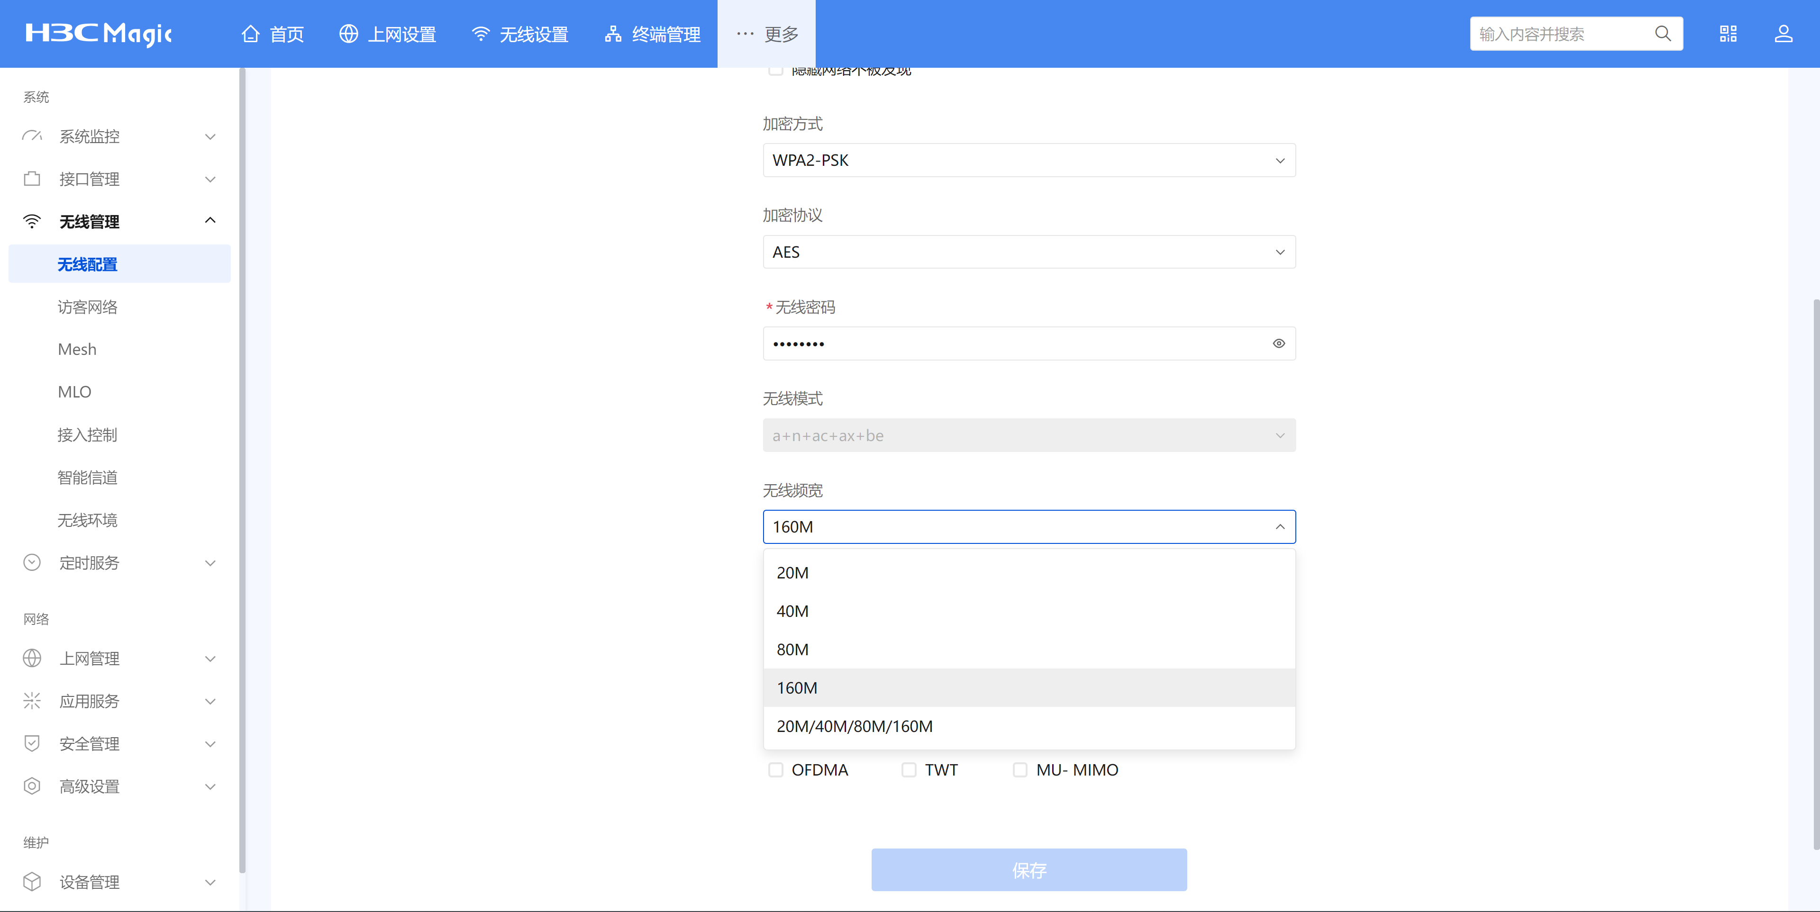This screenshot has width=1820, height=912.
Task: Open the 加密协议 AES dropdown
Action: (x=1028, y=252)
